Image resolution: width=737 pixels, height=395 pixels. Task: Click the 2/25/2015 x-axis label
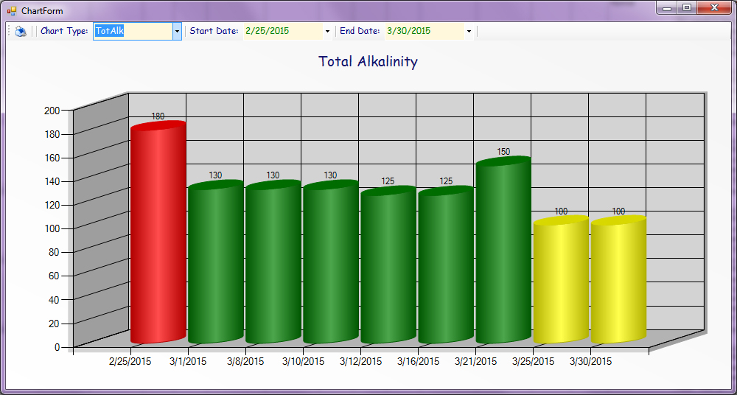pos(130,362)
